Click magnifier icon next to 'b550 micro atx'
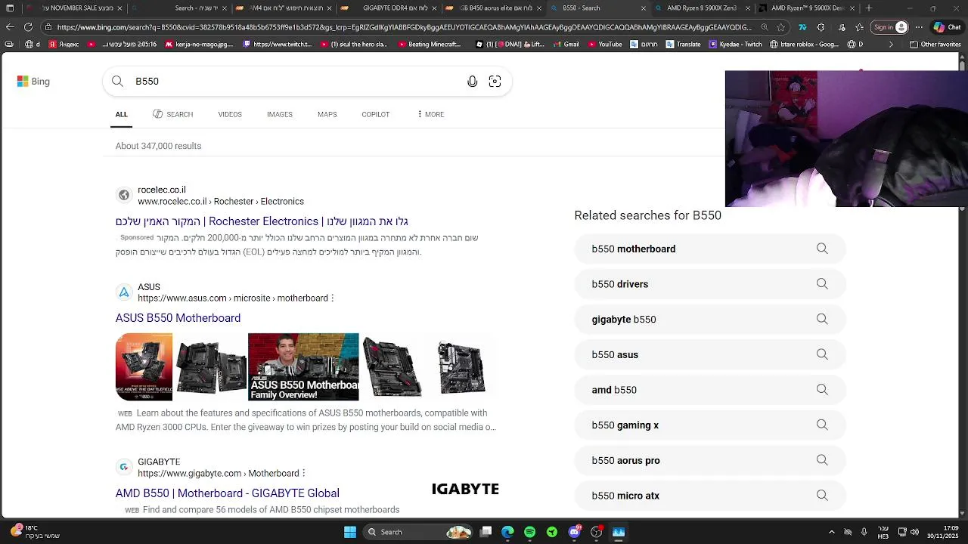Screen dimensions: 968x544 (x=822, y=496)
